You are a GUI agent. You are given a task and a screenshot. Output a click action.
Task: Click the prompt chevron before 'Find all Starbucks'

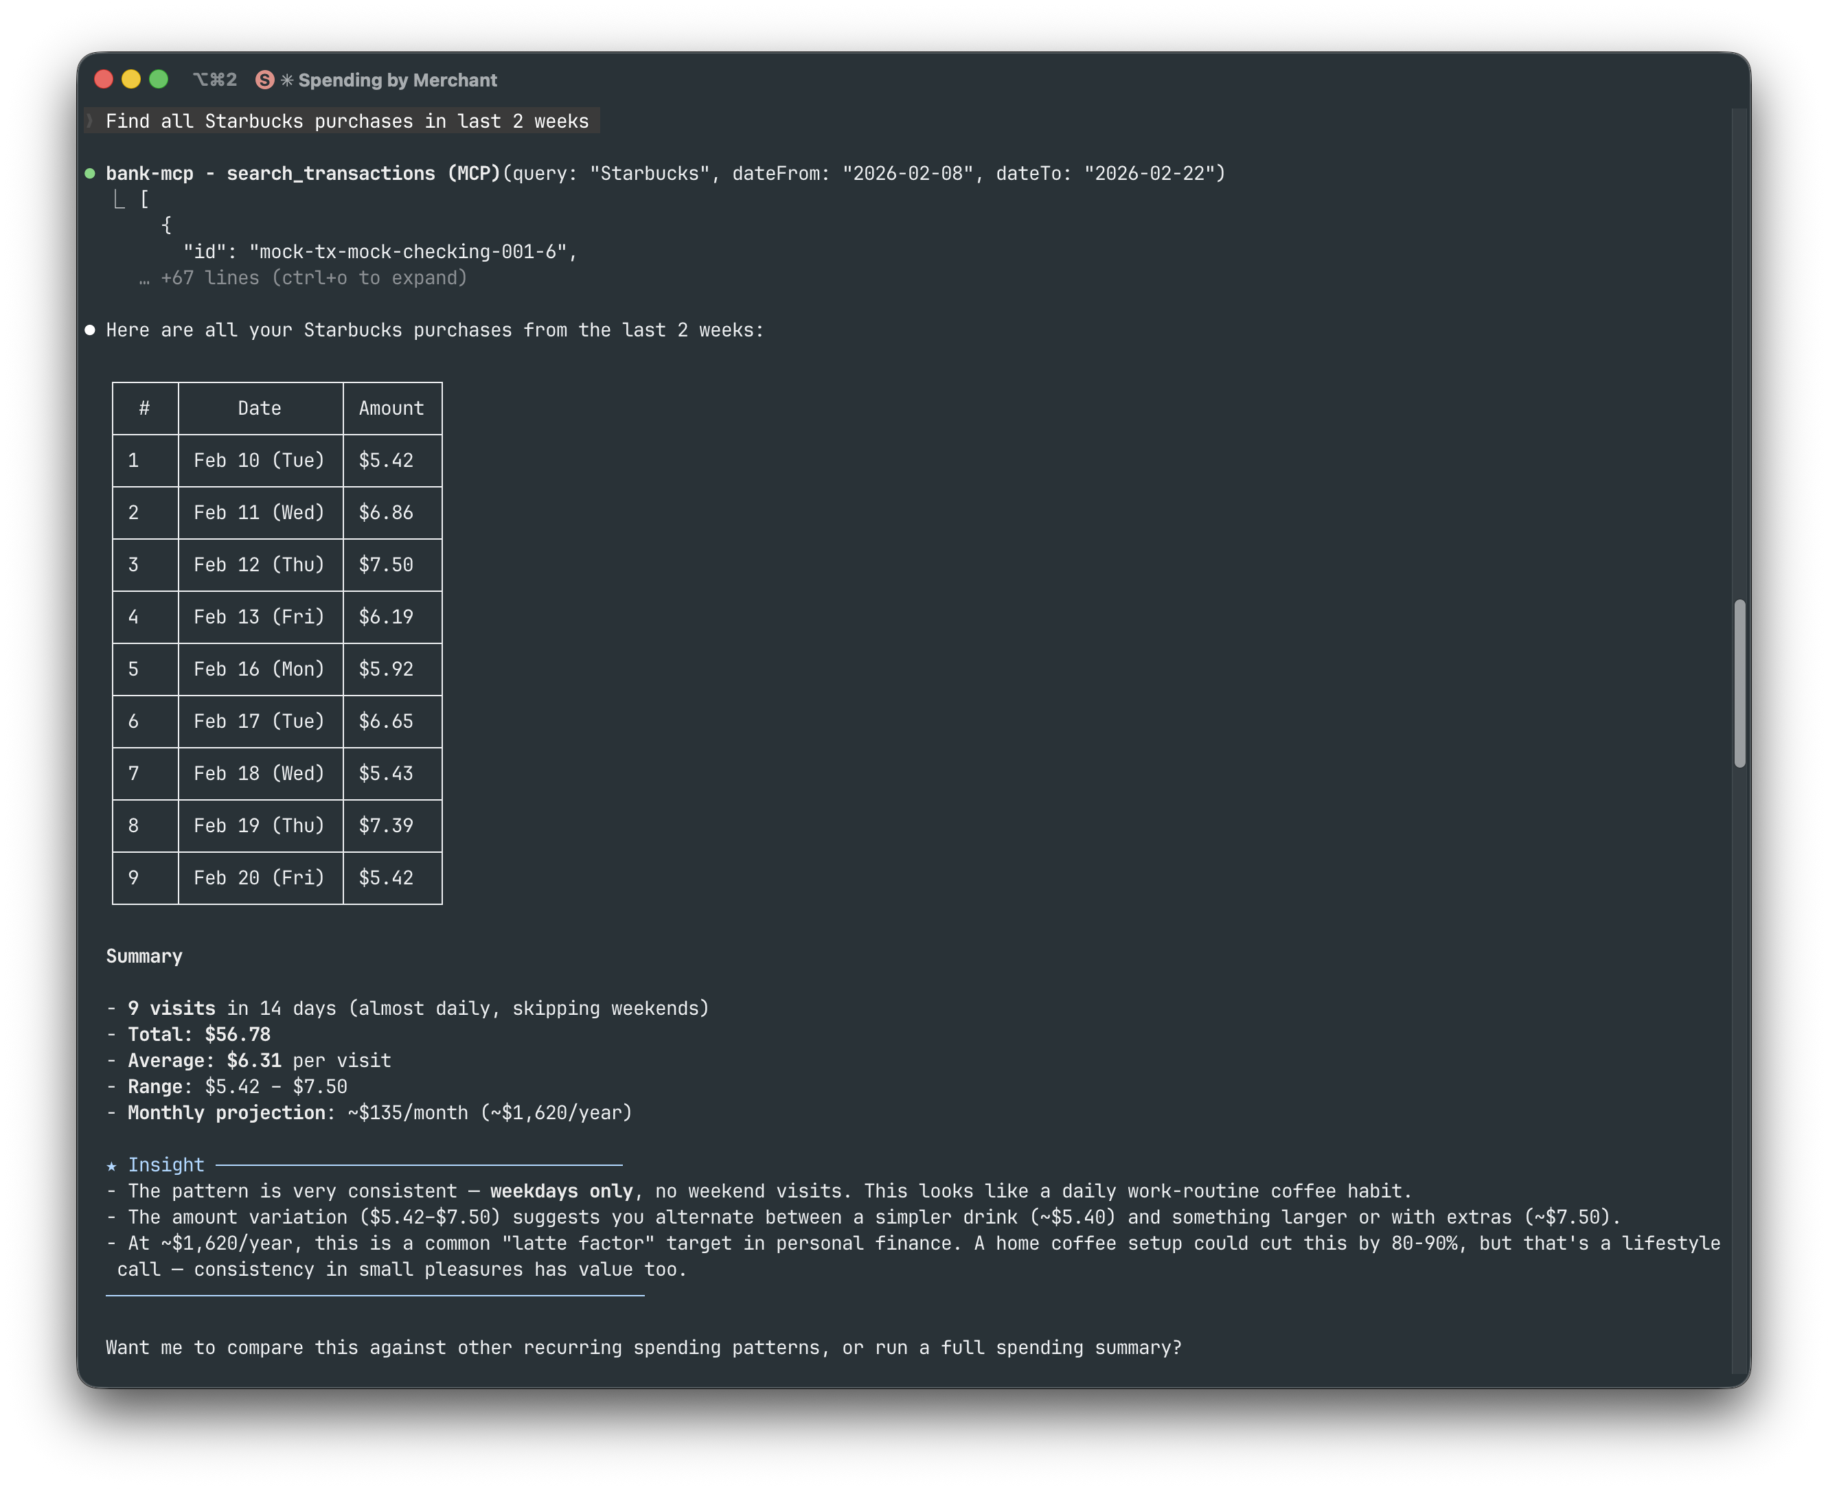point(90,121)
